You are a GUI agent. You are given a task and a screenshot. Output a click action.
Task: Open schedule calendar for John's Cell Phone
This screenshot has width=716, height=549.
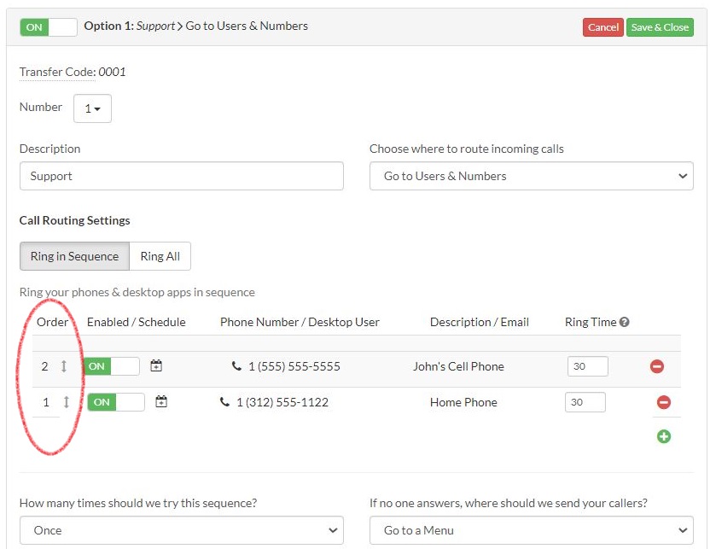(x=156, y=366)
